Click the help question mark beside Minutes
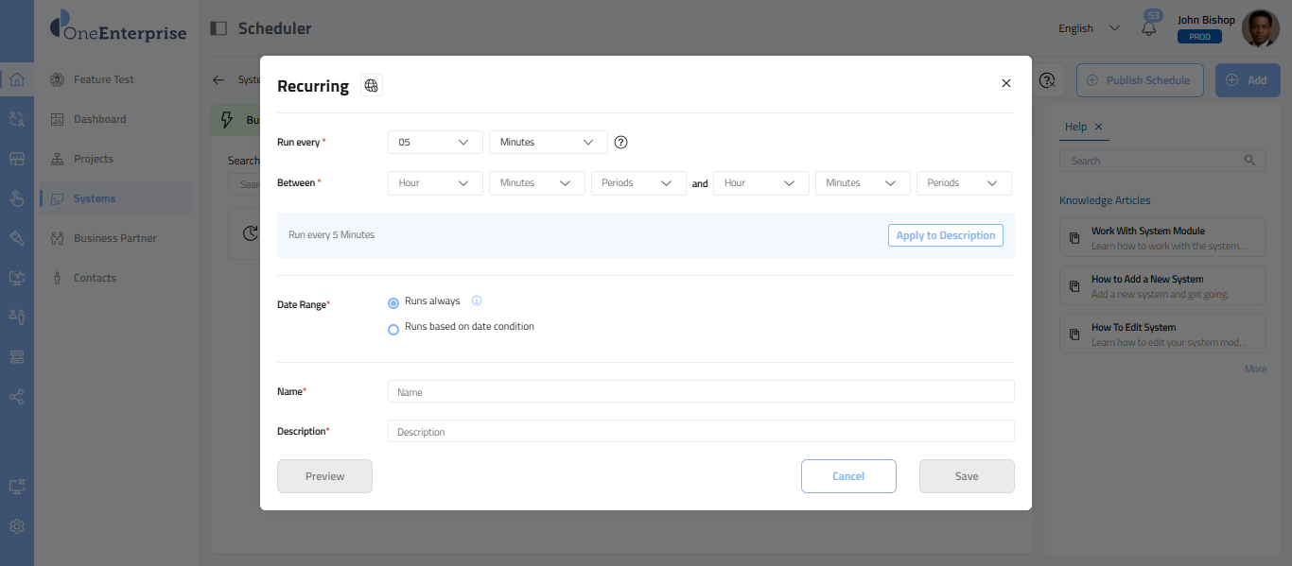 tap(620, 143)
